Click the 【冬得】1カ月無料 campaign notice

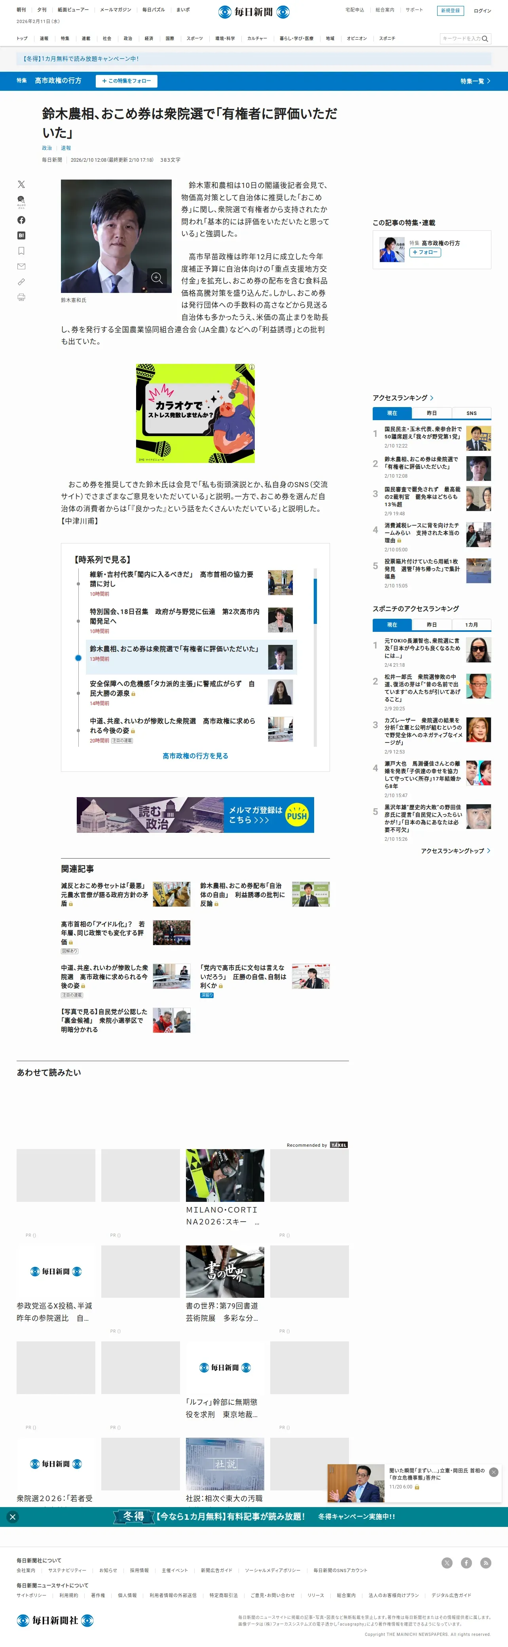click(80, 59)
